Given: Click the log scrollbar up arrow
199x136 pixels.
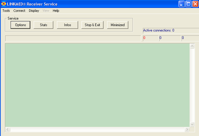Looking at the screenshot, I should click(192, 46).
